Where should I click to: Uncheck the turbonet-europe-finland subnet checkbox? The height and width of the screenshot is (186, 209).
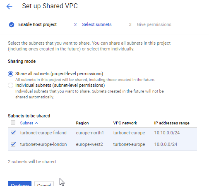point(13,133)
